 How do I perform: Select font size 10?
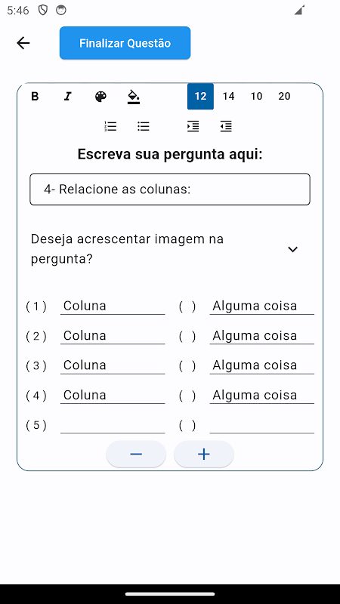click(256, 97)
